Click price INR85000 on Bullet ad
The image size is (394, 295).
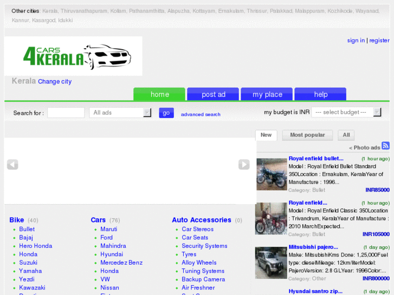coord(377,190)
